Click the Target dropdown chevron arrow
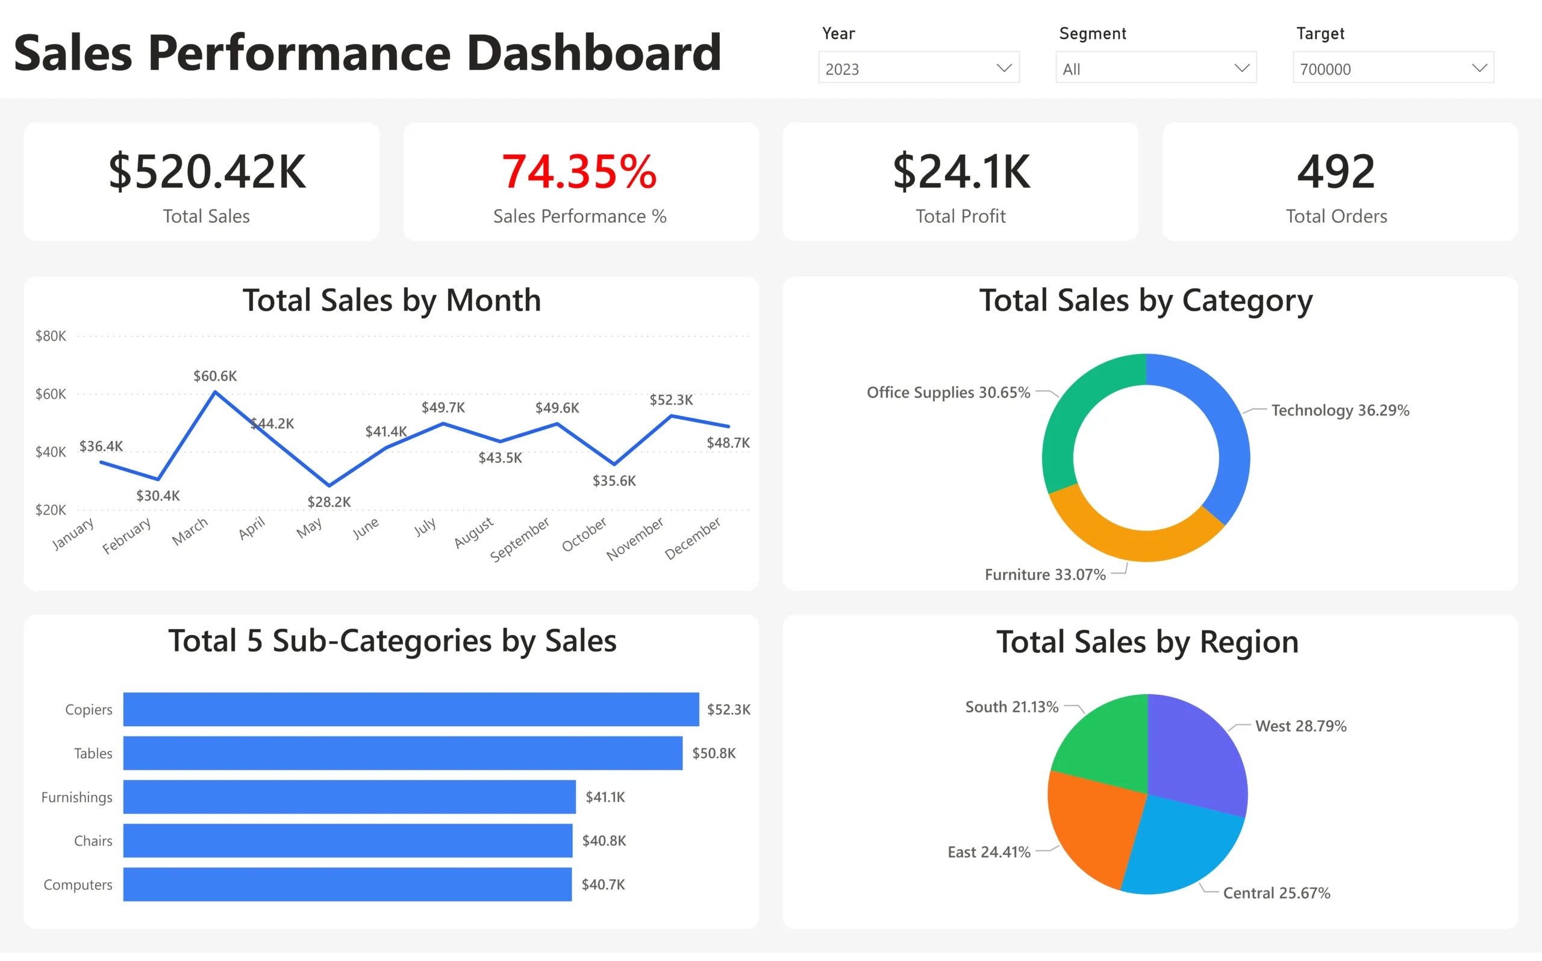Image resolution: width=1542 pixels, height=961 pixels. click(x=1479, y=68)
